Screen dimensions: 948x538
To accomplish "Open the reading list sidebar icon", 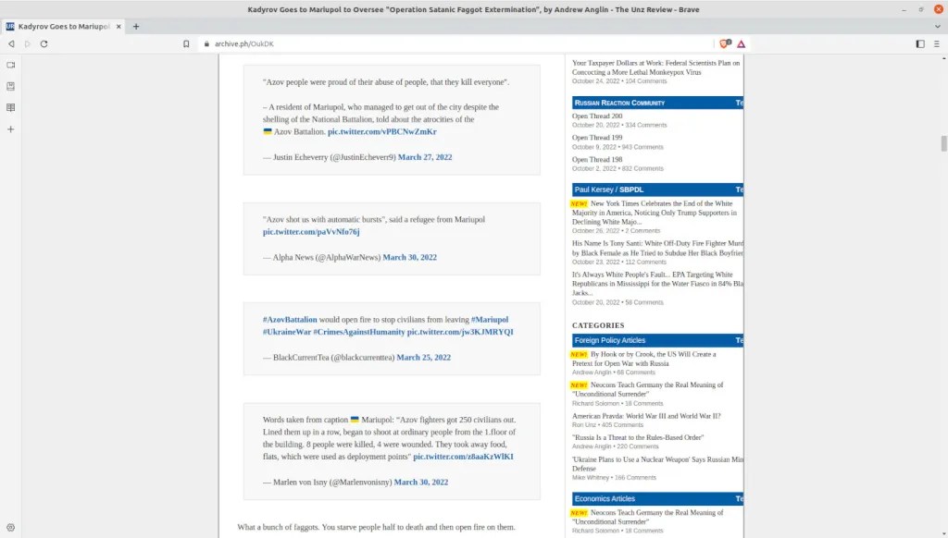I will click(x=11, y=107).
